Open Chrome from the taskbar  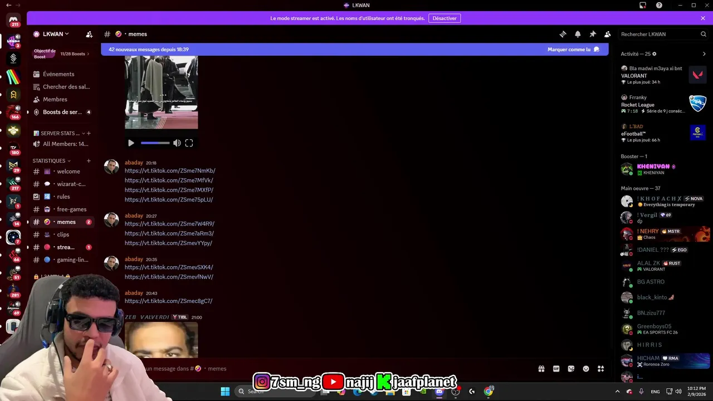click(489, 392)
